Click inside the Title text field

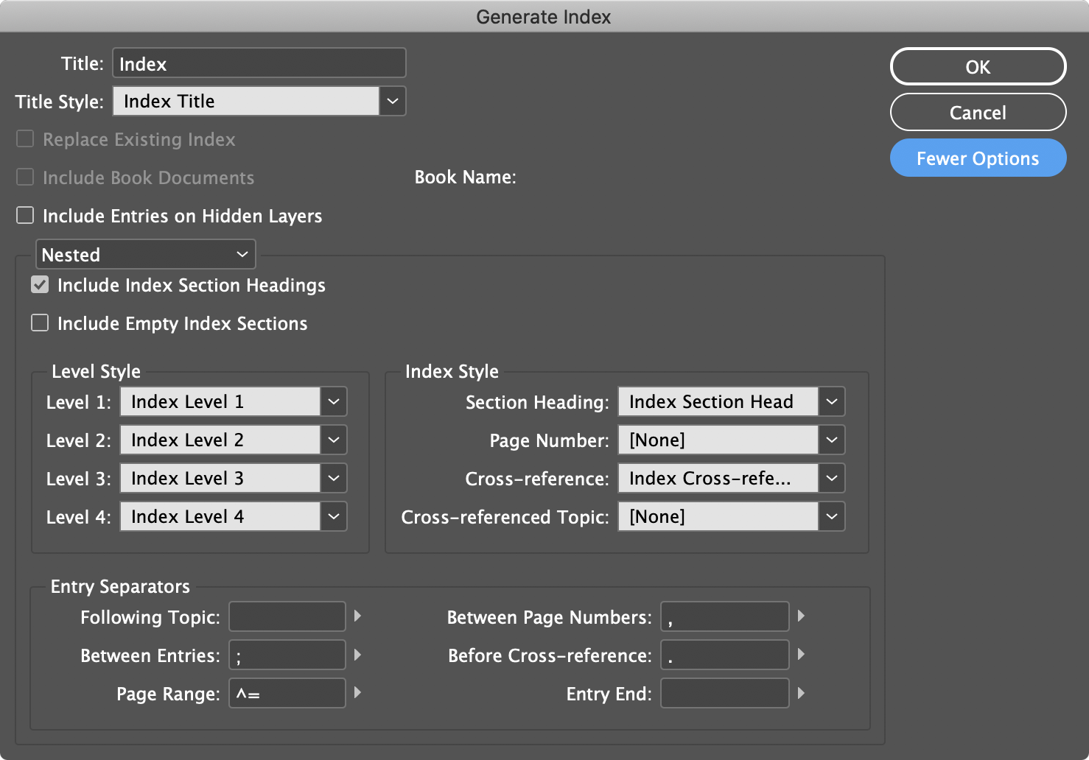point(258,63)
